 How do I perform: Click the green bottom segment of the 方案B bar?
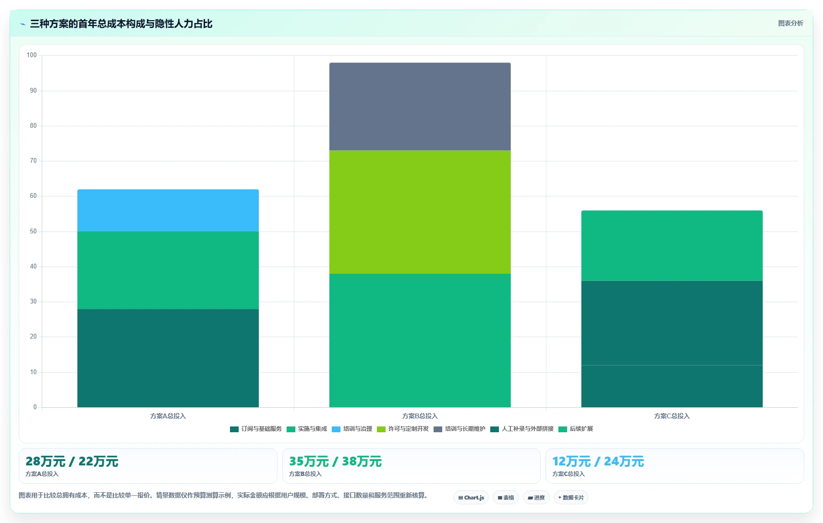420,341
